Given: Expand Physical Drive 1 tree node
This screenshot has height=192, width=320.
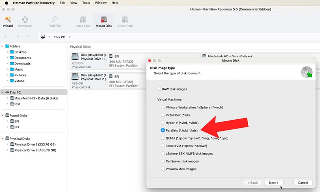Looking at the screenshot, I should pyautogui.click(x=7, y=144).
